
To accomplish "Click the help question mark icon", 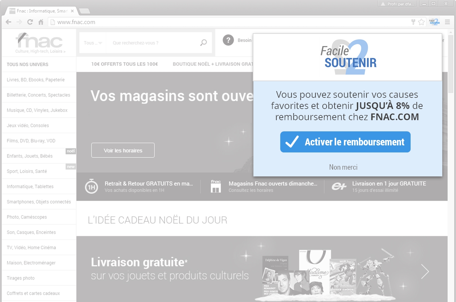I will coord(228,40).
